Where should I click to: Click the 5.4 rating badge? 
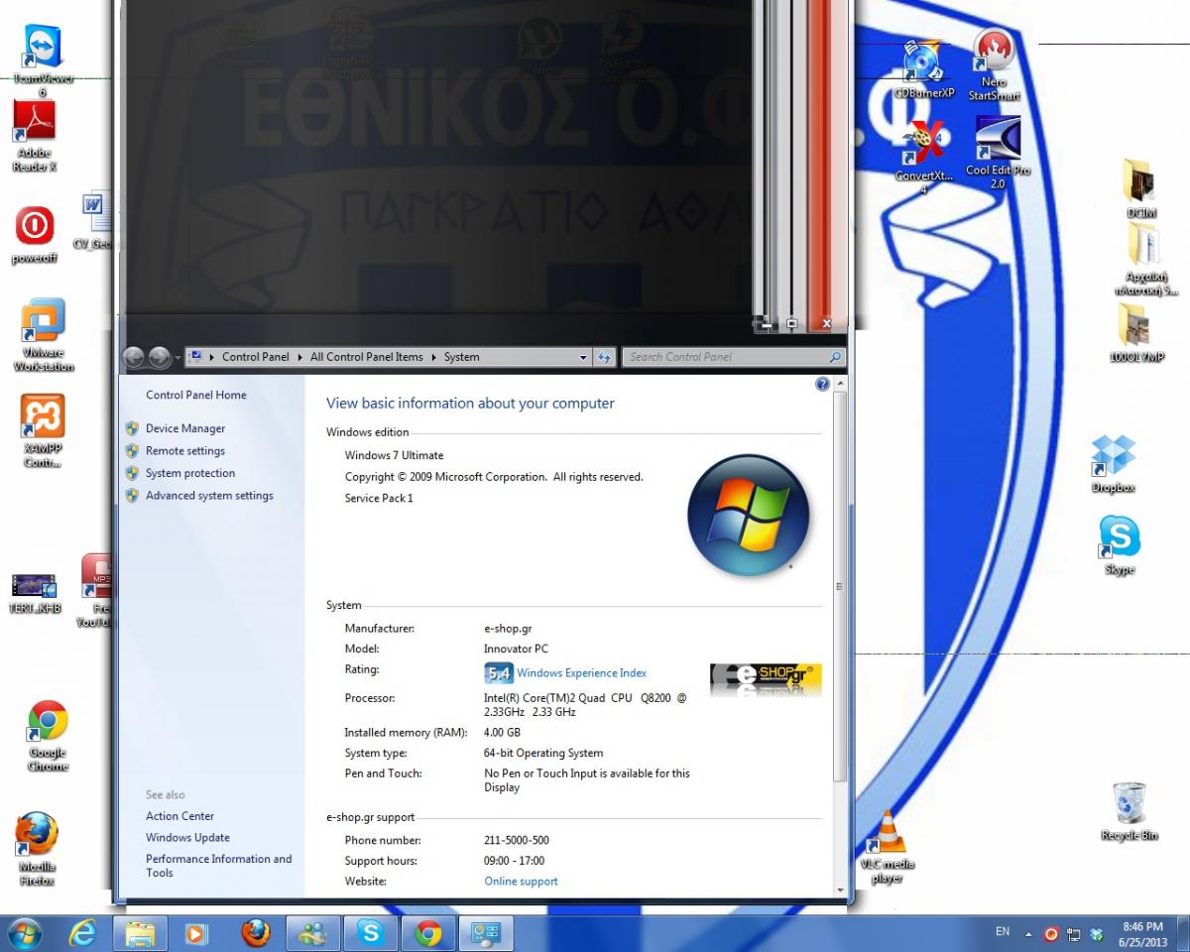(498, 673)
